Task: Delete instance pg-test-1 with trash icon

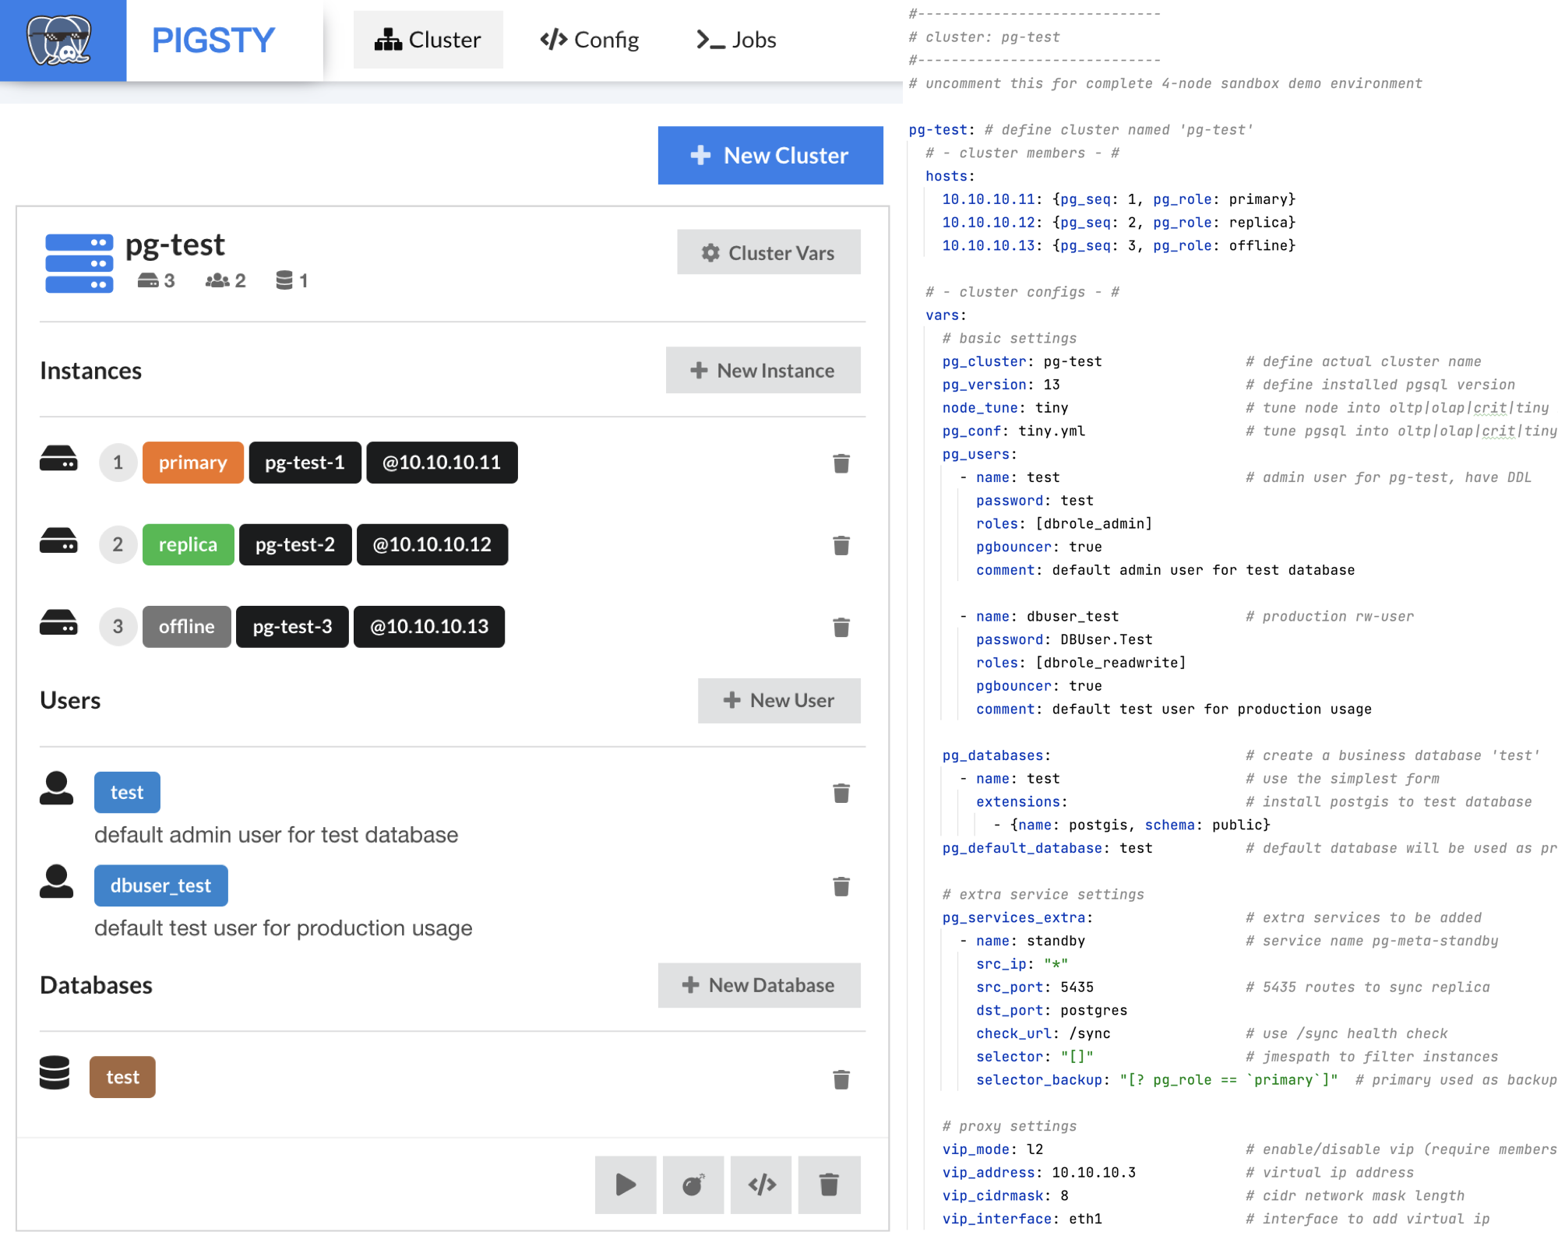Action: click(x=841, y=463)
